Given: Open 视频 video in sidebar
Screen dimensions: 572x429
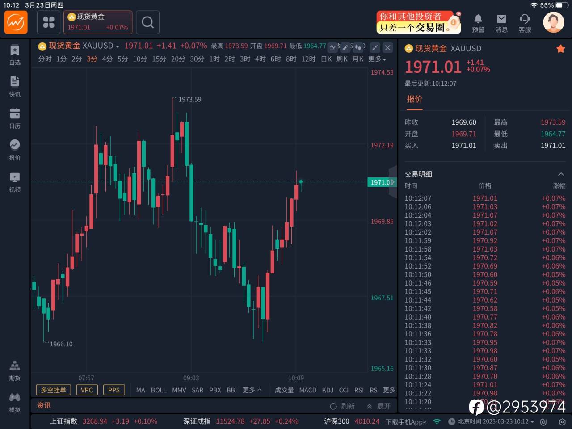Looking at the screenshot, I should (15, 182).
